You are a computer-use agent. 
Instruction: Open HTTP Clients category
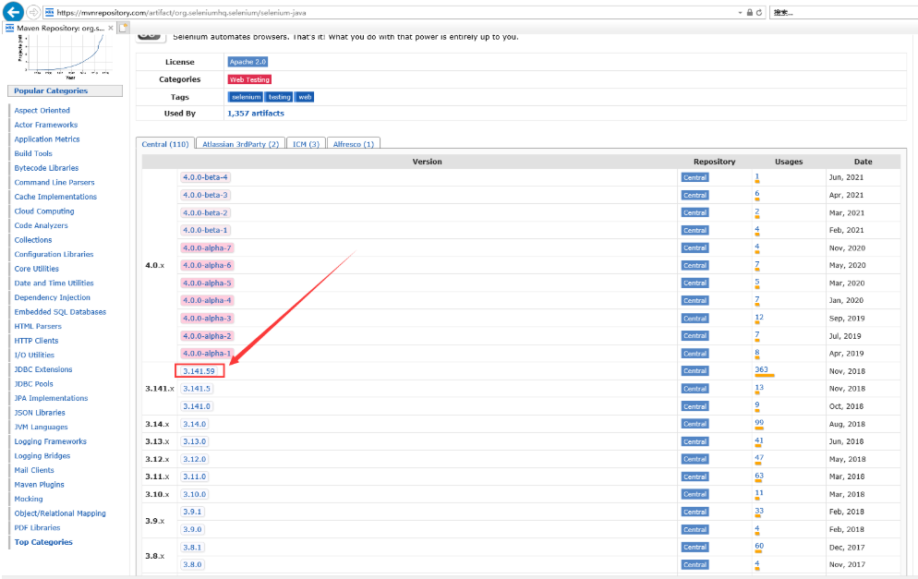pyautogui.click(x=36, y=341)
